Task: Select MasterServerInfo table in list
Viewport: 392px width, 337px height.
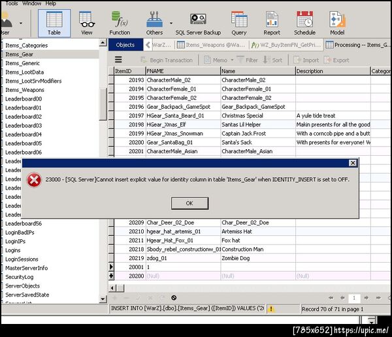Action: pos(27,268)
